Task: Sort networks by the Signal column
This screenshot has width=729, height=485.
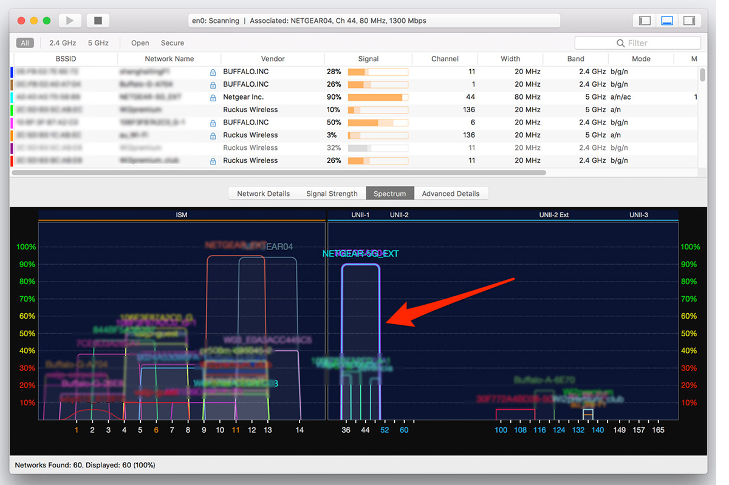Action: click(368, 59)
